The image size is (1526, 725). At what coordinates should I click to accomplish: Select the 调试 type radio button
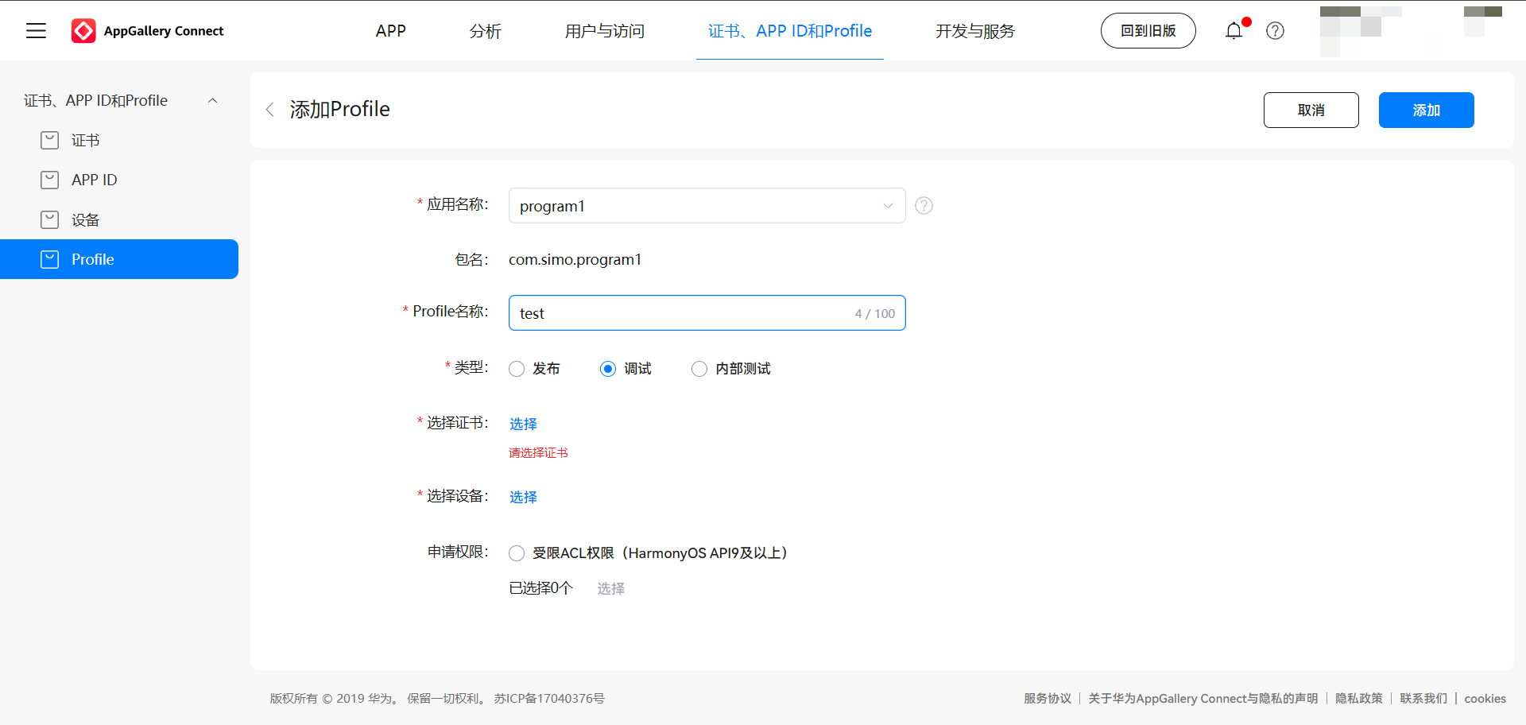608,369
